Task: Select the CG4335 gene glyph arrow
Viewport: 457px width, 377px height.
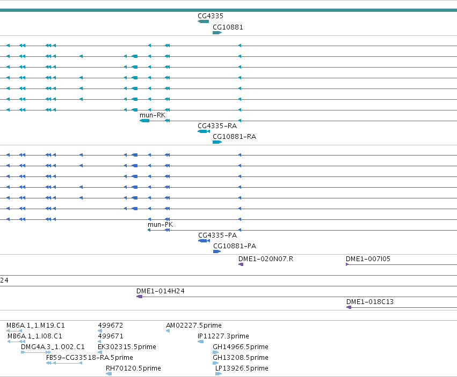Action: (203, 21)
